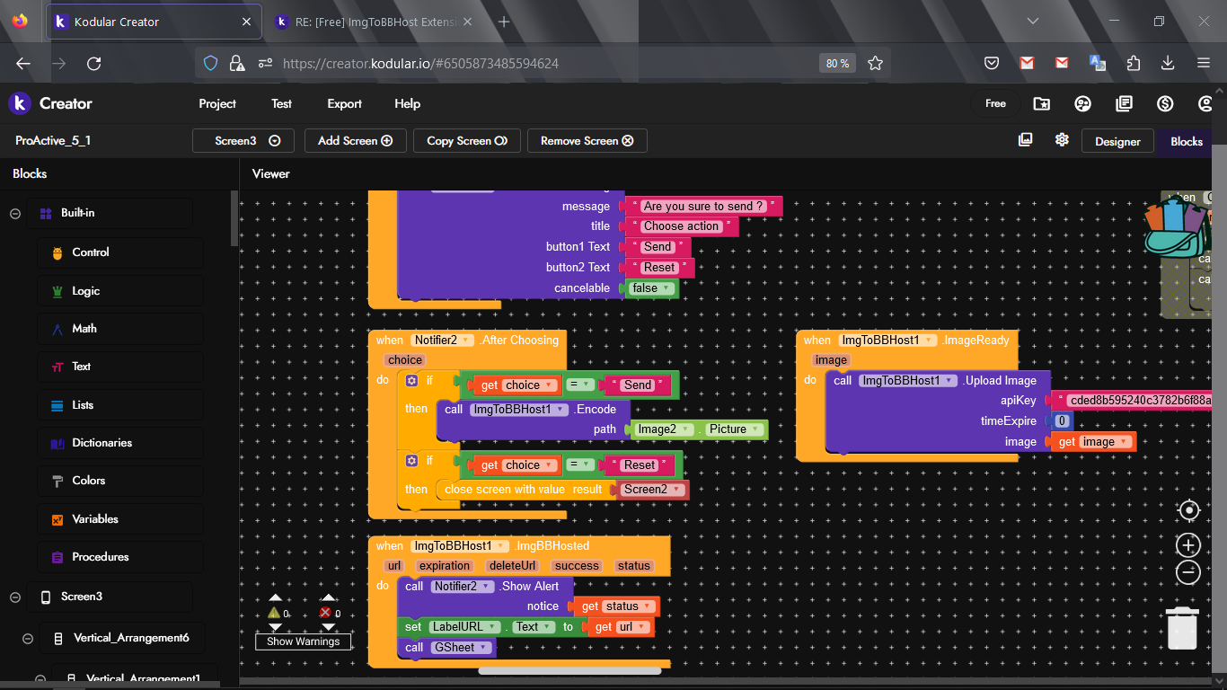Open the Lists blocks category
Image resolution: width=1227 pixels, height=690 pixels.
tap(120, 405)
